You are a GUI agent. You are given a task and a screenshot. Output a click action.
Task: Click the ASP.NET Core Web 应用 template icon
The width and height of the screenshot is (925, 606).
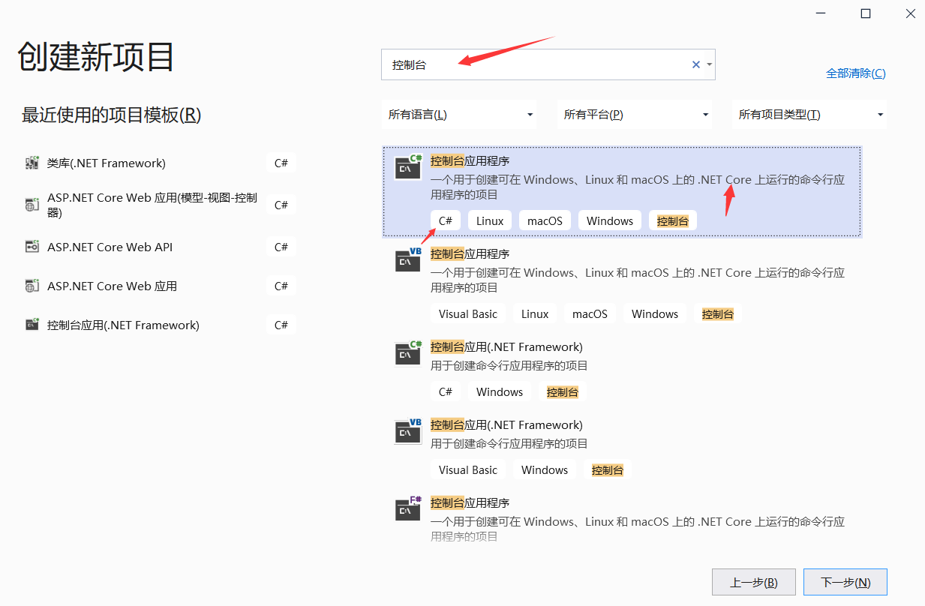pyautogui.click(x=32, y=285)
